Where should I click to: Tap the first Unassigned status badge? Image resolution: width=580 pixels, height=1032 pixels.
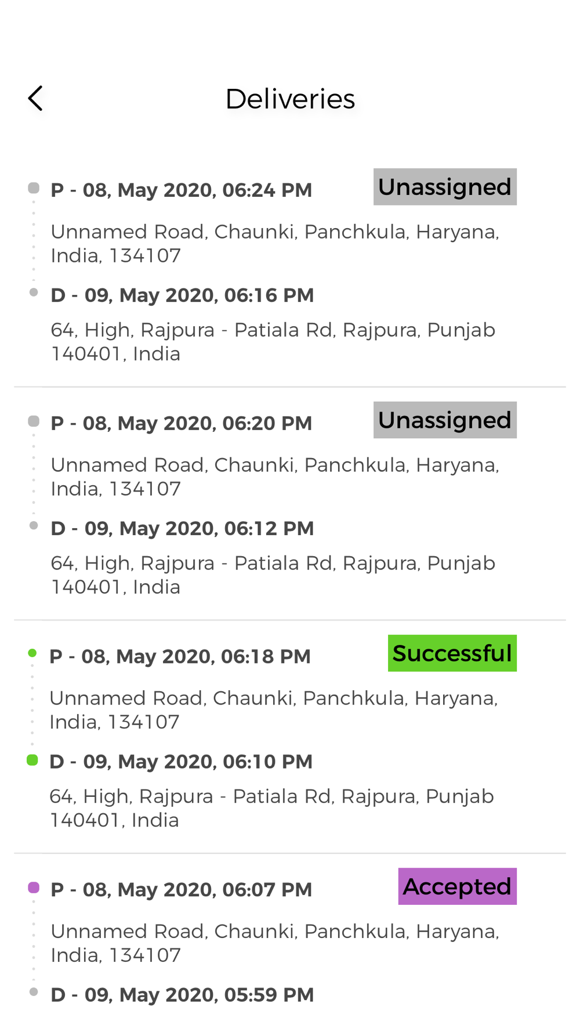[x=445, y=187]
